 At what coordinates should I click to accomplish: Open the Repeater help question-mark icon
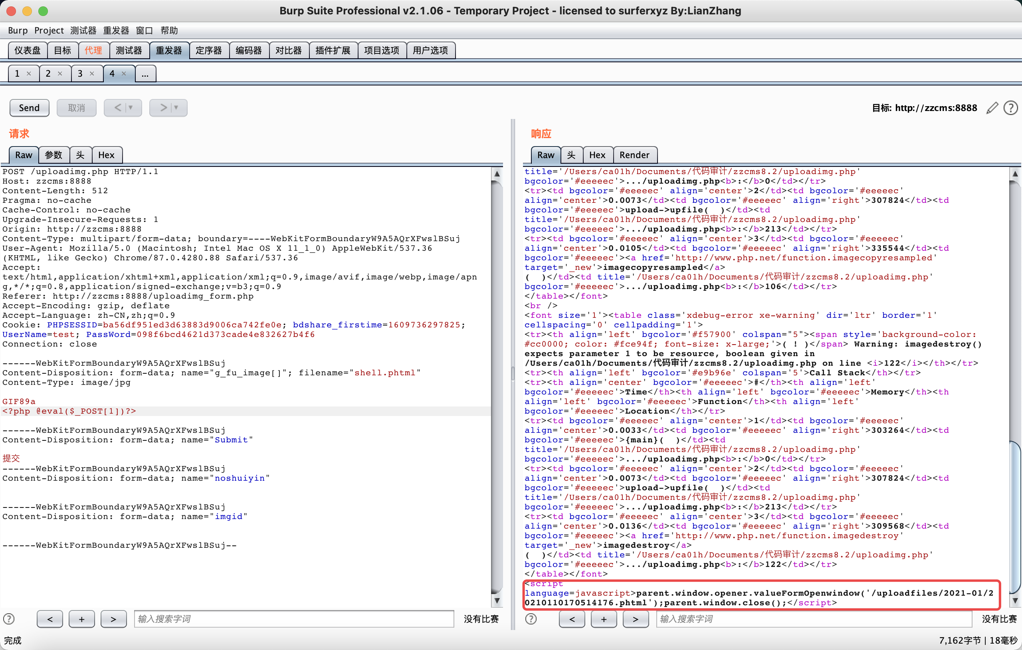click(x=1010, y=108)
